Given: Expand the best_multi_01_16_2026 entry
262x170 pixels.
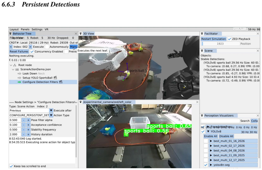Looking at the screenshot, I should pyautogui.click(x=211, y=141).
